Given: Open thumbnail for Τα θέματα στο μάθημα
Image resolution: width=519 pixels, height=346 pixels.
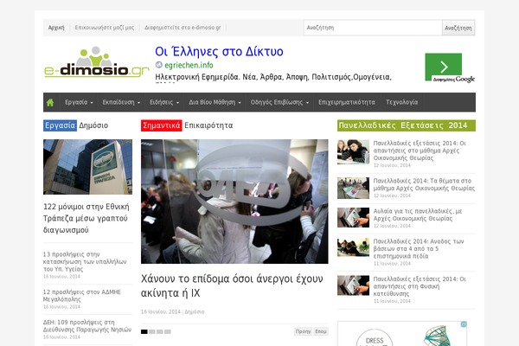Looking at the screenshot, I should tap(353, 188).
